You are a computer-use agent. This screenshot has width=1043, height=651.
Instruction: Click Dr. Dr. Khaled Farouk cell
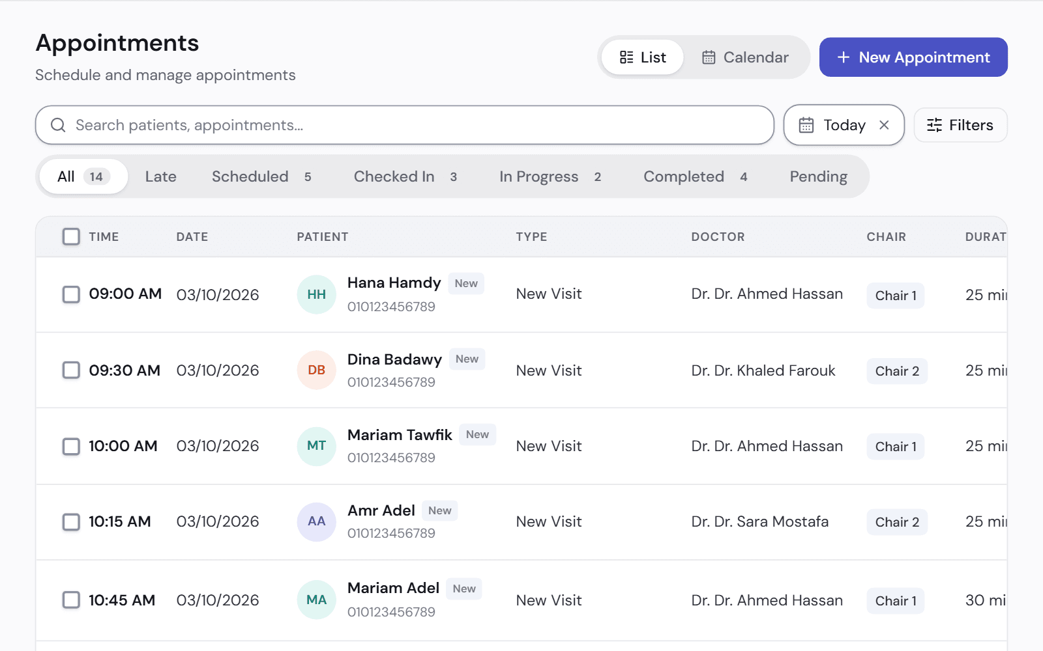point(763,370)
